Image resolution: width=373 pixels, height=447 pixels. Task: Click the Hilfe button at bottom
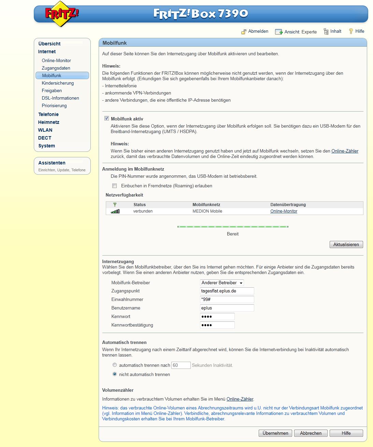pyautogui.click(x=346, y=433)
